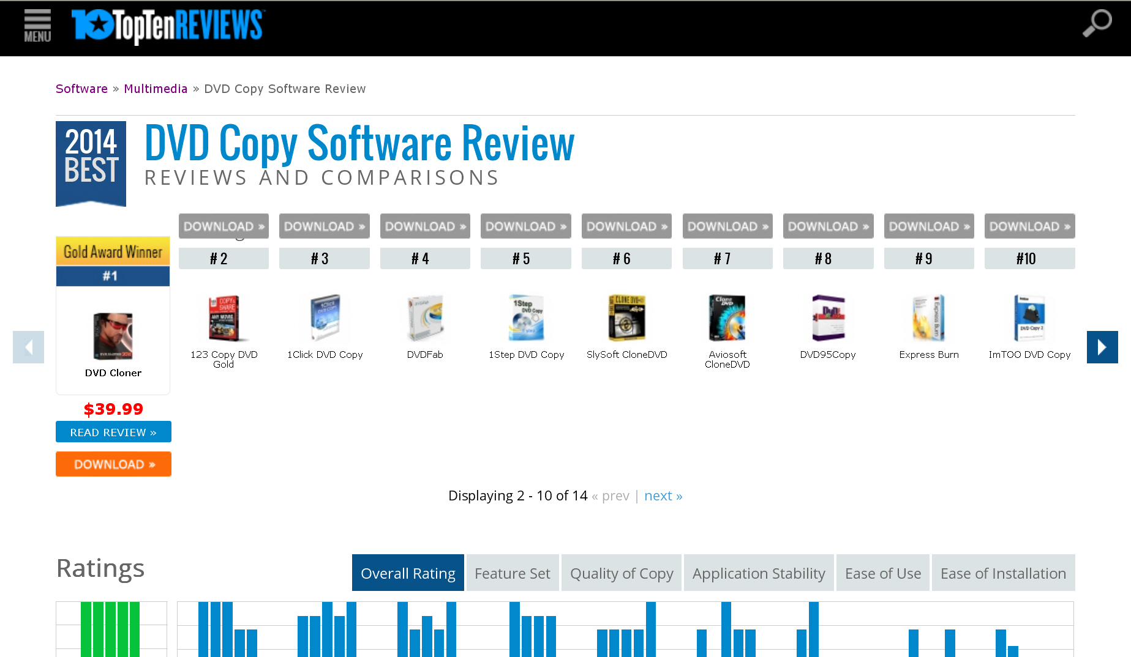This screenshot has height=657, width=1131.
Task: Click the DVD Cloner box image
Action: point(113,336)
